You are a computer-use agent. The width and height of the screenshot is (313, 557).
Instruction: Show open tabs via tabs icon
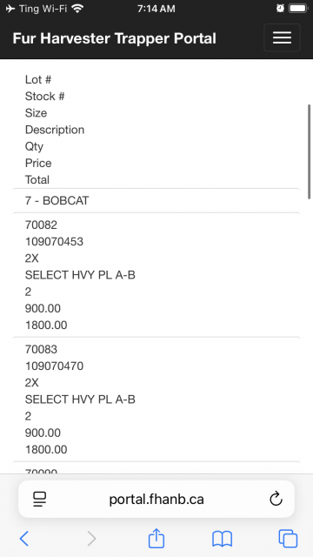point(288,539)
